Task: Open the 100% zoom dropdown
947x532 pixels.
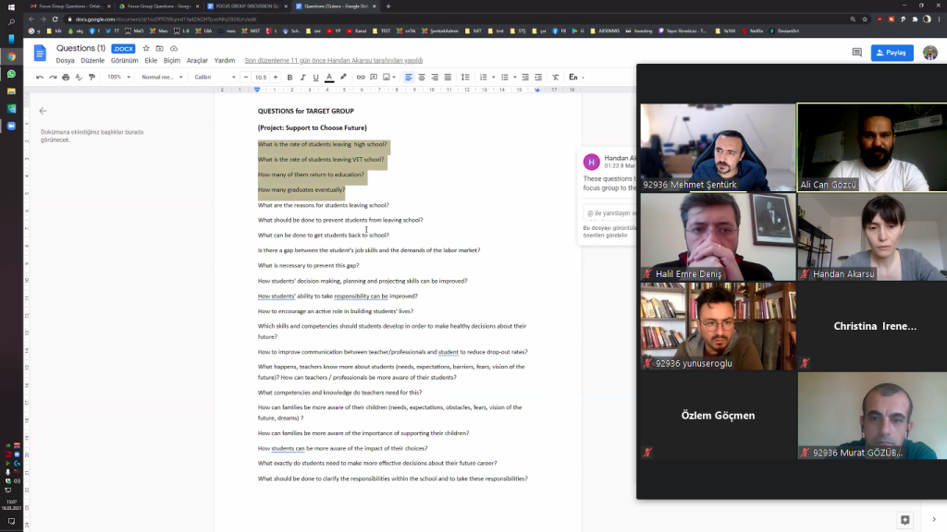Action: 118,78
